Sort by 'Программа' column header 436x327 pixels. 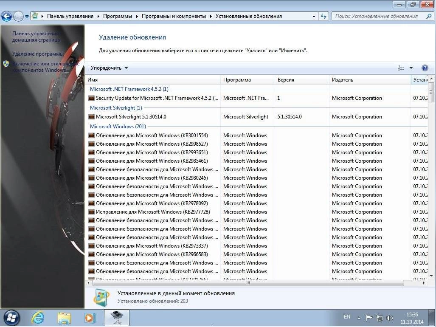[x=248, y=80]
